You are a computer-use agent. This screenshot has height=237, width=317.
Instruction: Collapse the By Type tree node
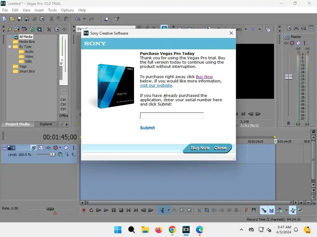coord(10,47)
